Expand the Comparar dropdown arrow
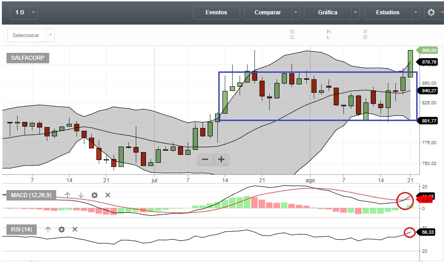Image resolution: width=444 pixels, height=262 pixels. pos(296,13)
